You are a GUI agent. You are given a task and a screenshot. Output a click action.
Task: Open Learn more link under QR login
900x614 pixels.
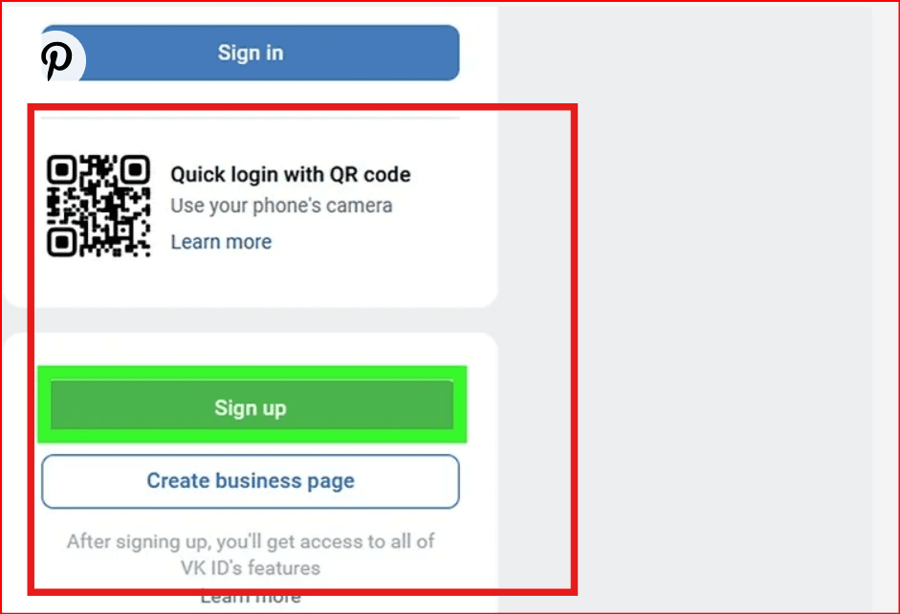coord(221,242)
